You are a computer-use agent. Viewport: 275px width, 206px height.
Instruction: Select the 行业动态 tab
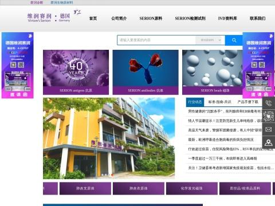195,102
